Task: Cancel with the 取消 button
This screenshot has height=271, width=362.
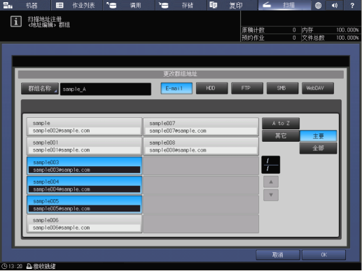Action: (x=278, y=255)
